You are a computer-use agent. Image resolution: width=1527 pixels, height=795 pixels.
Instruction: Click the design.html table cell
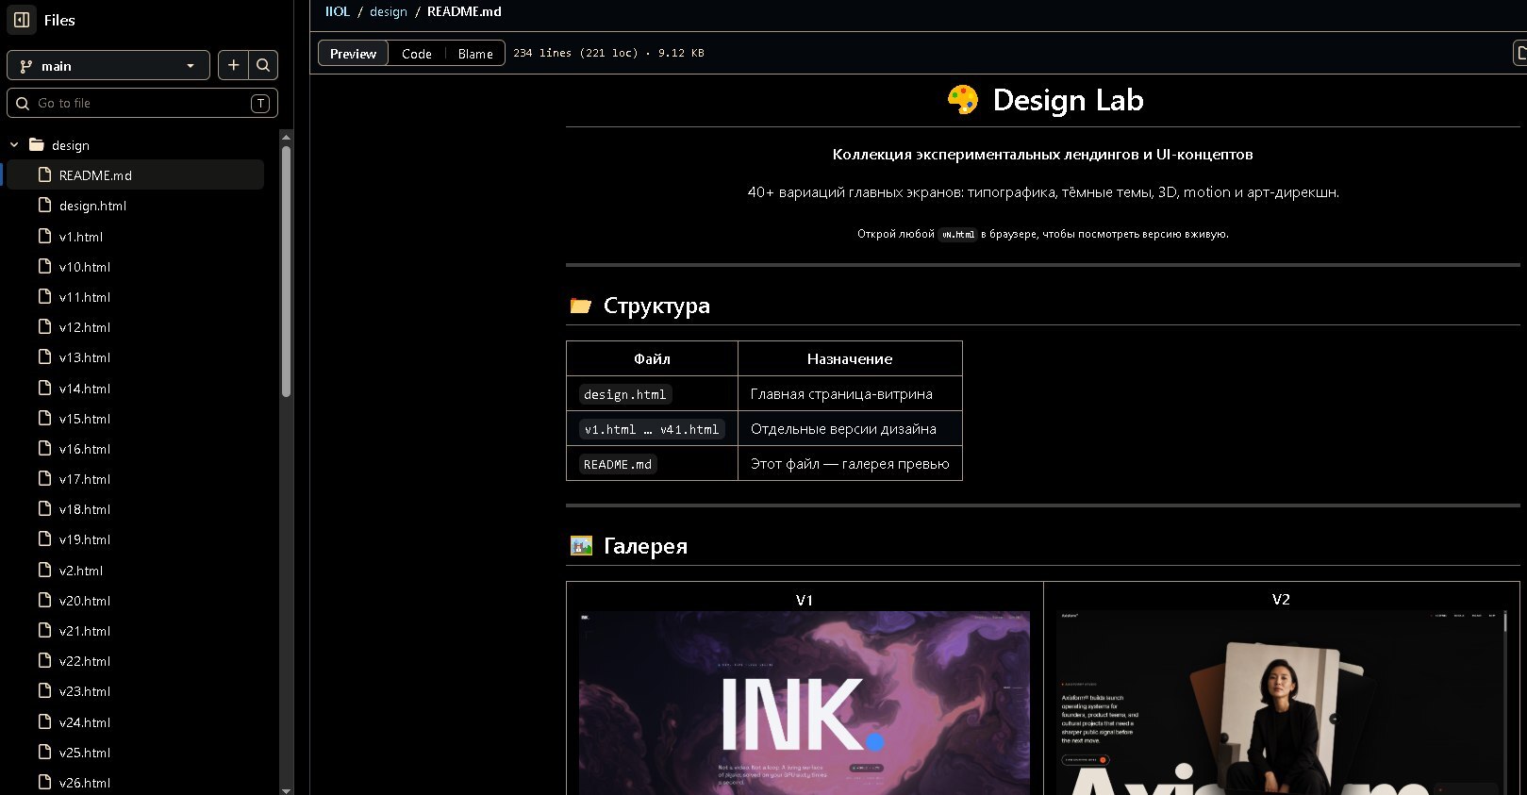click(652, 394)
